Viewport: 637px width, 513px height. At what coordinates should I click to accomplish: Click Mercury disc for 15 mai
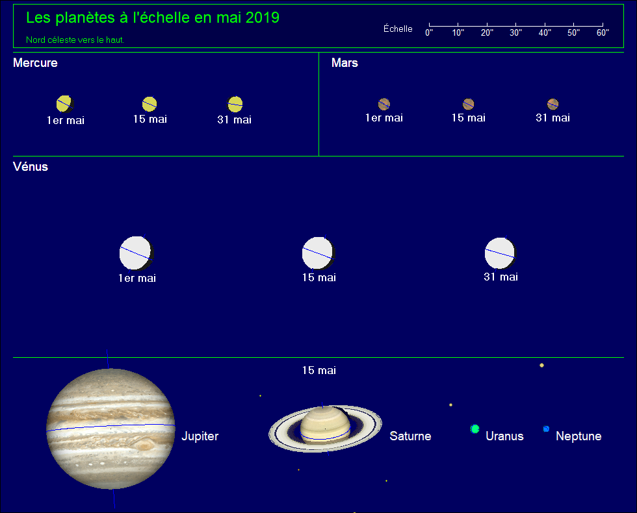(x=149, y=105)
